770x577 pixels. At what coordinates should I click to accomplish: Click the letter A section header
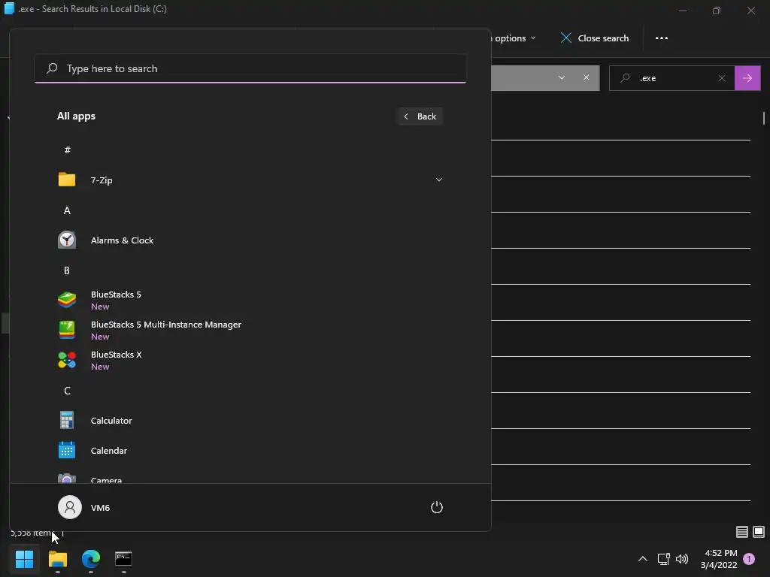tap(67, 210)
